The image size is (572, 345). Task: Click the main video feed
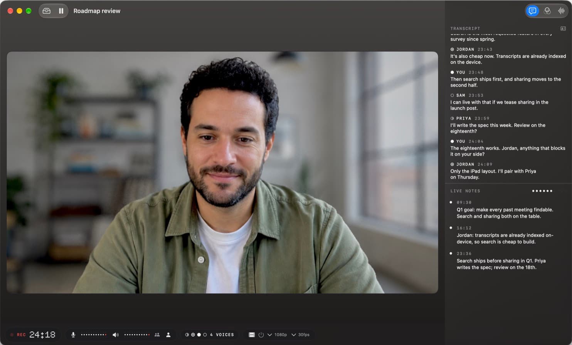pos(222,172)
